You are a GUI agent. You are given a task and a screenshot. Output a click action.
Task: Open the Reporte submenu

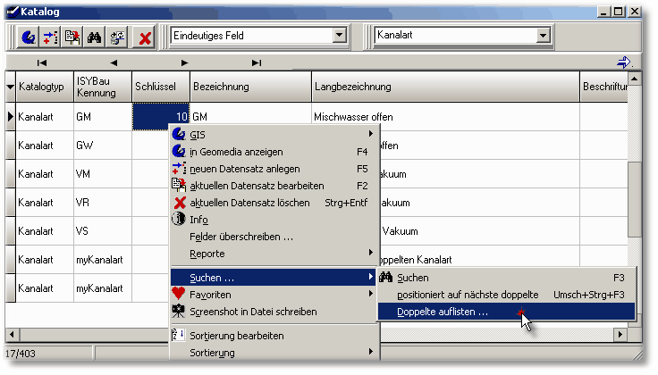click(x=274, y=254)
